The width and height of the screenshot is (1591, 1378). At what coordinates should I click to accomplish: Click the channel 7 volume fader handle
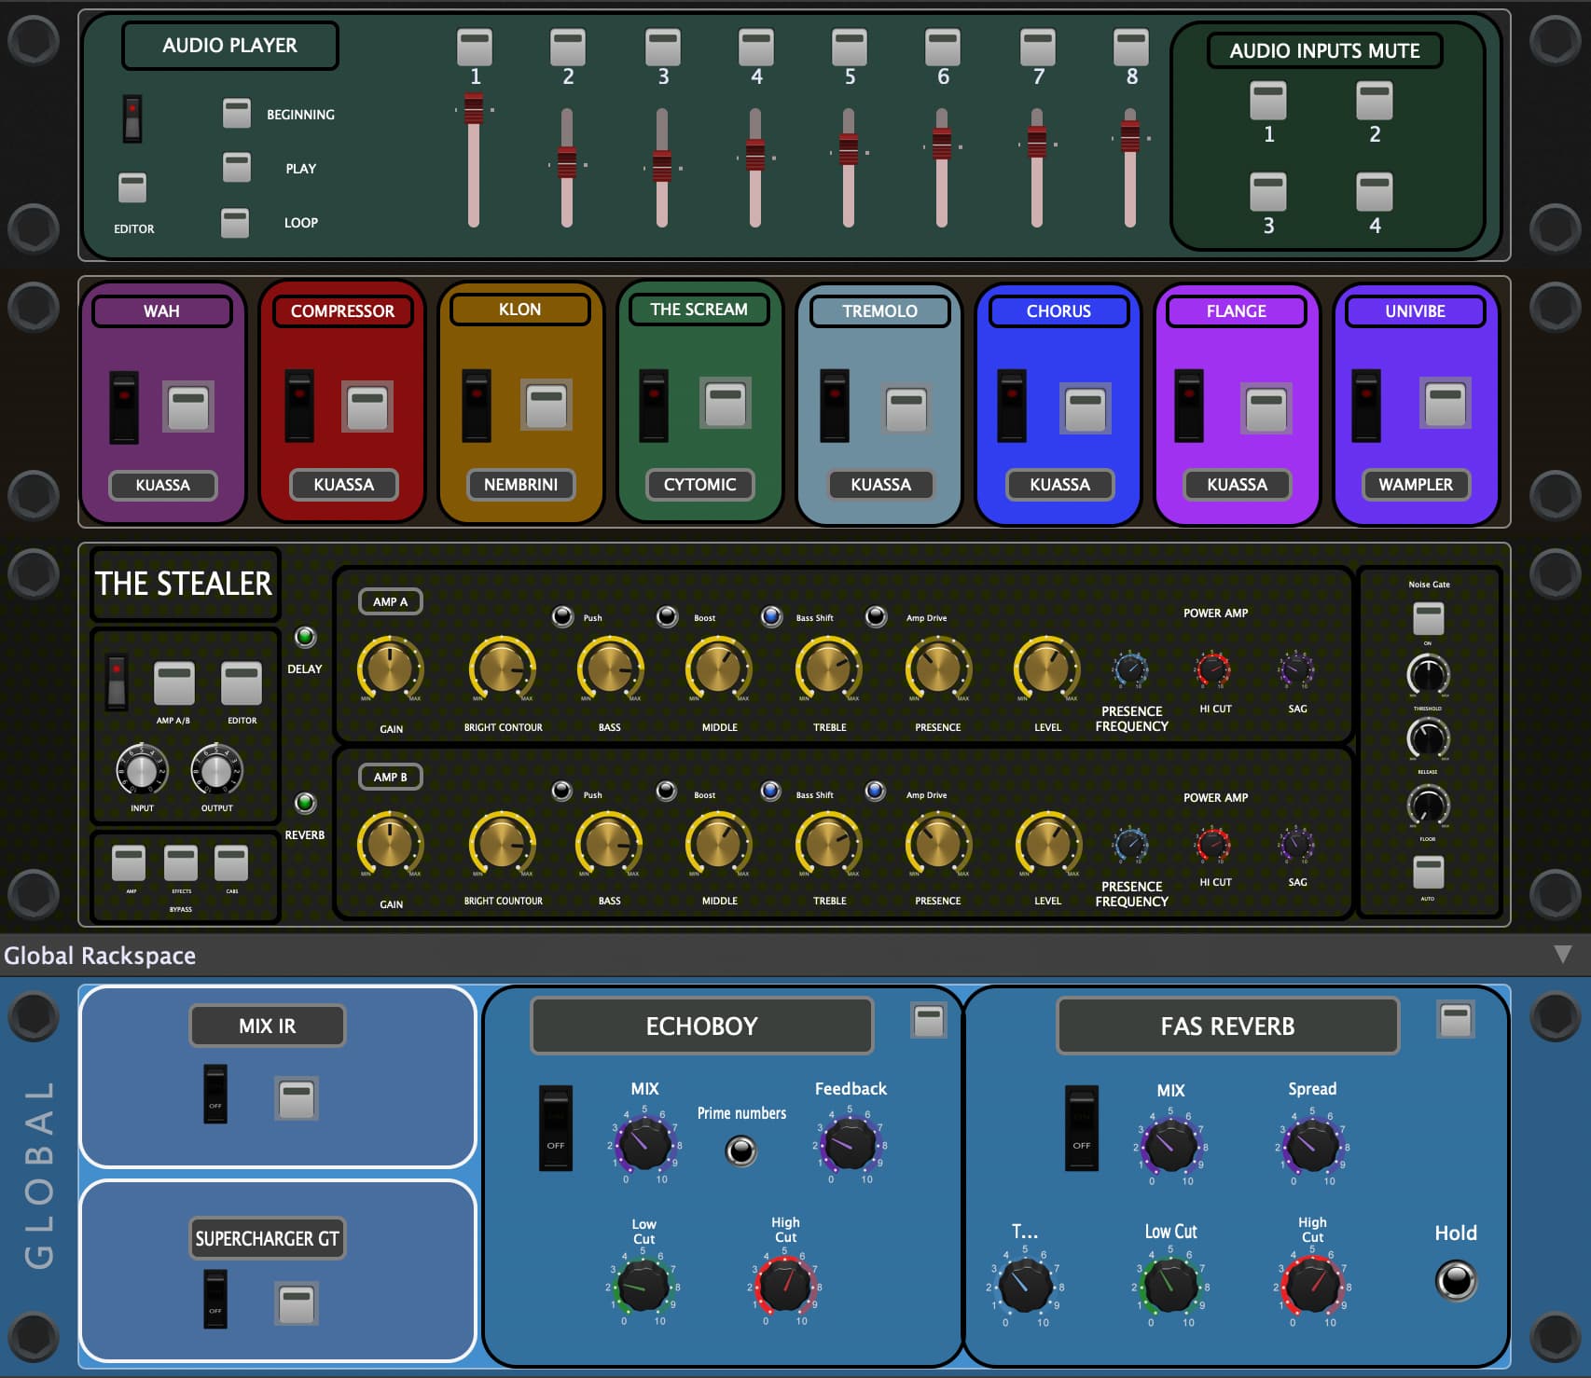(1037, 143)
